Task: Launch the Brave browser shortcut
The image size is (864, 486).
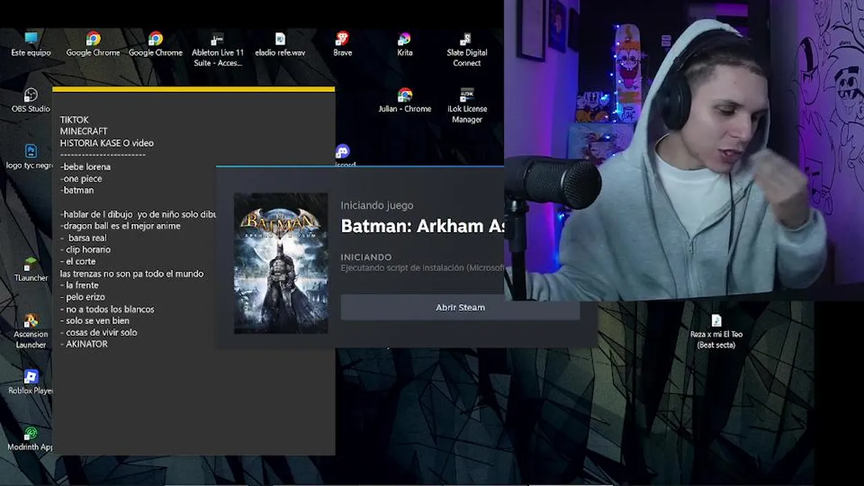Action: [x=342, y=44]
